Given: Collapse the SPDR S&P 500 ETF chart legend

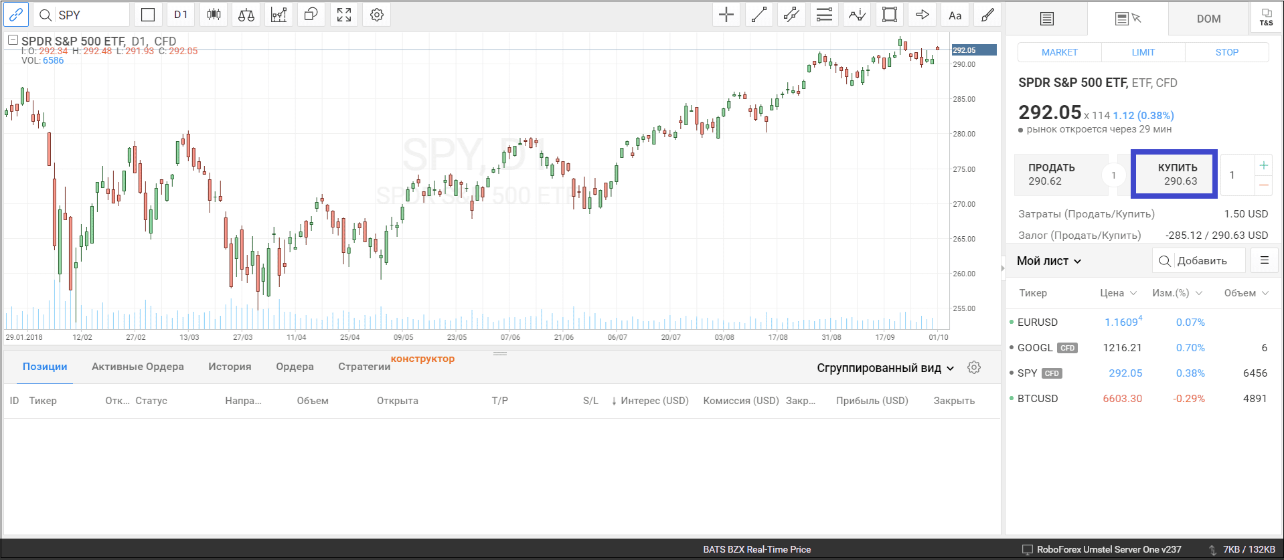Looking at the screenshot, I should [13, 40].
